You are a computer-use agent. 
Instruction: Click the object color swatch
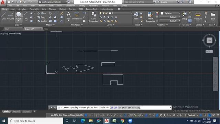click(162, 13)
